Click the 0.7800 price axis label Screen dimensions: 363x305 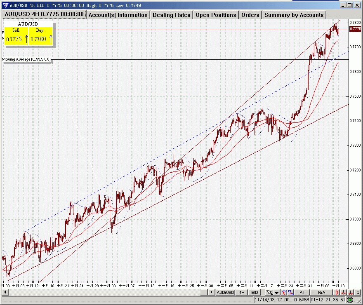coord(355,22)
